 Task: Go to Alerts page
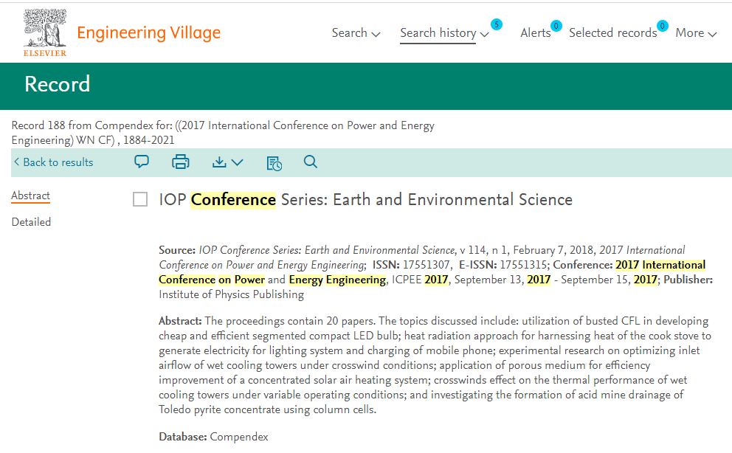(536, 33)
